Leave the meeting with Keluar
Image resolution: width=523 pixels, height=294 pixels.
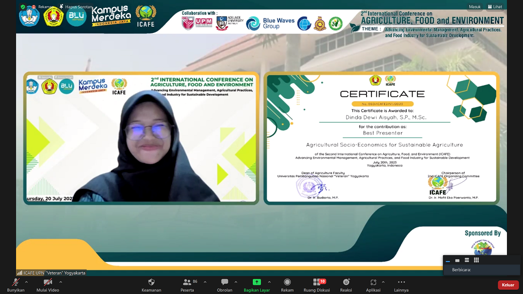coord(508,285)
